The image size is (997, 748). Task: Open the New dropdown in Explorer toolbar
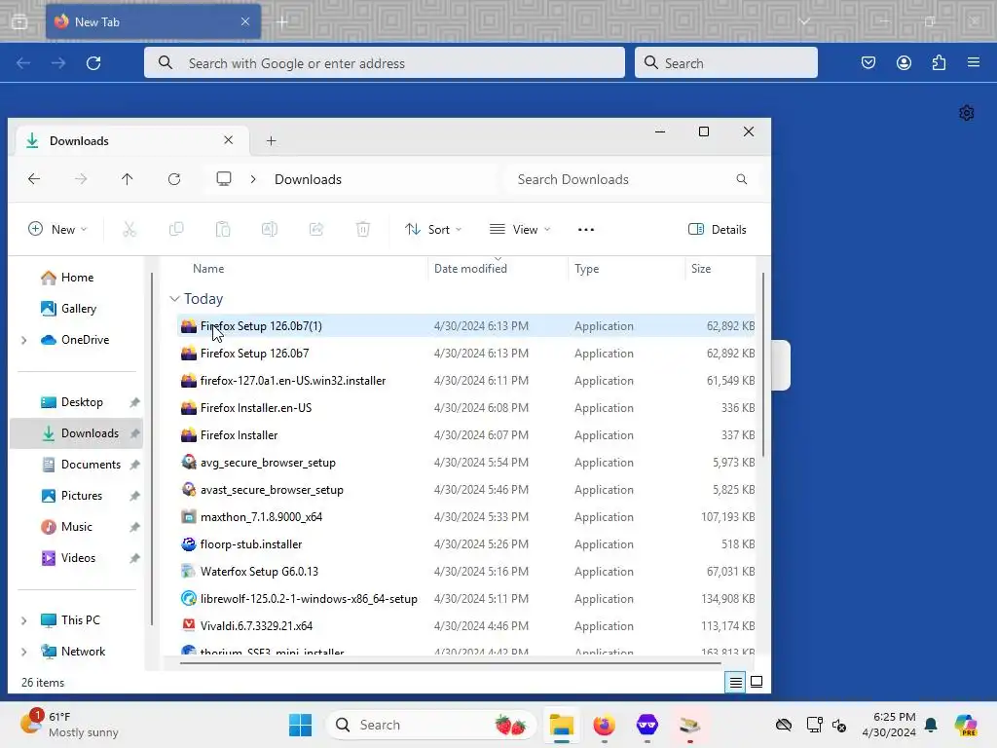[x=57, y=229]
